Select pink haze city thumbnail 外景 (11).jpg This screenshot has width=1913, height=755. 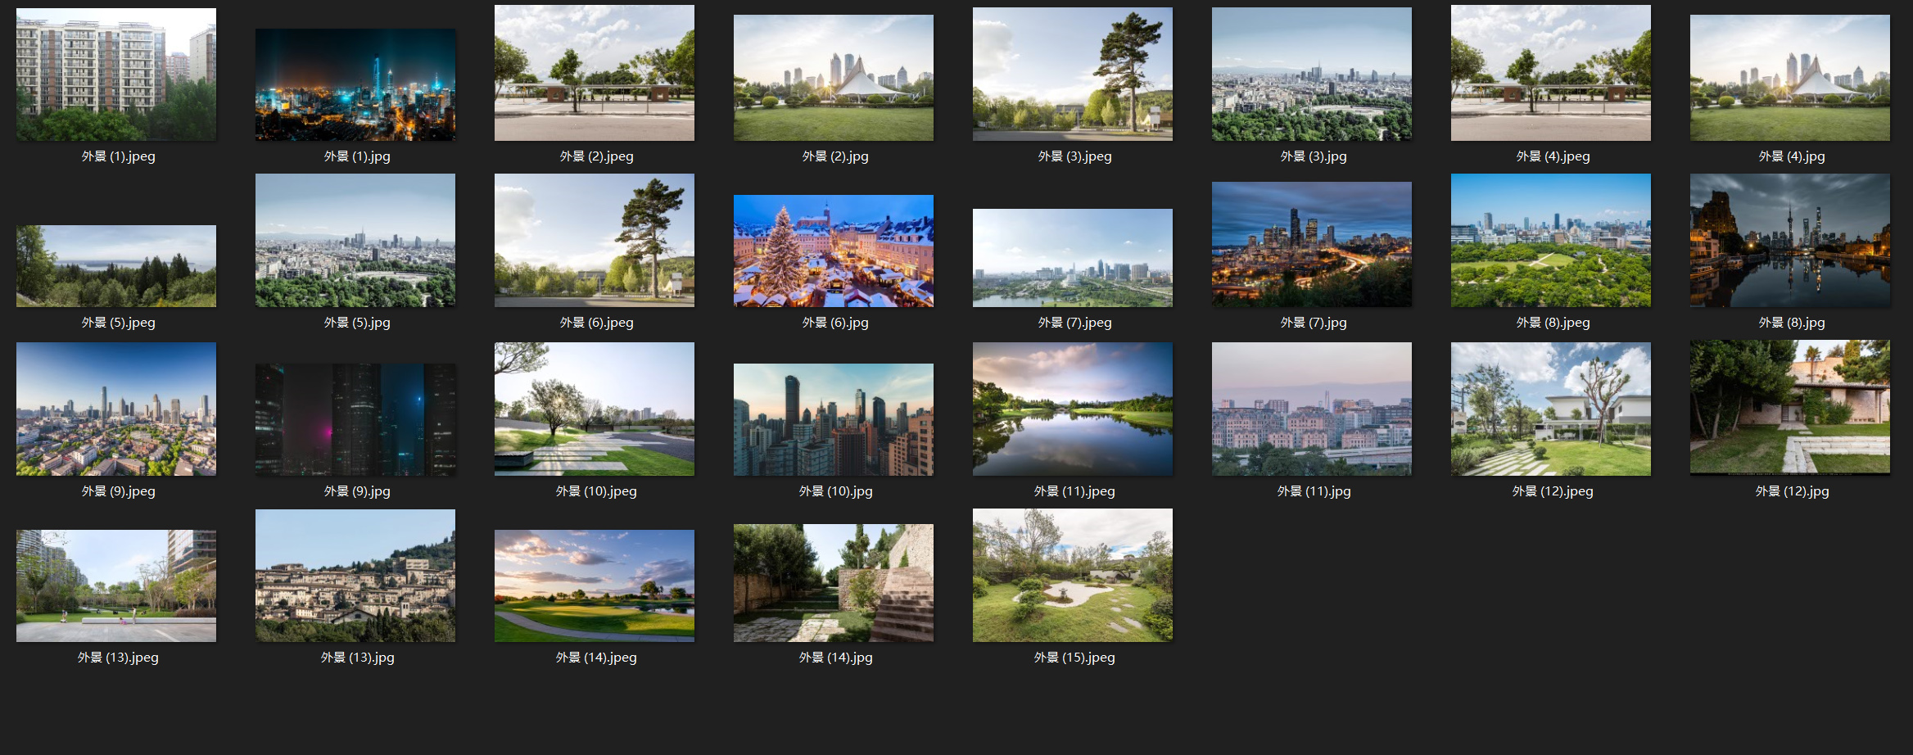(1312, 409)
